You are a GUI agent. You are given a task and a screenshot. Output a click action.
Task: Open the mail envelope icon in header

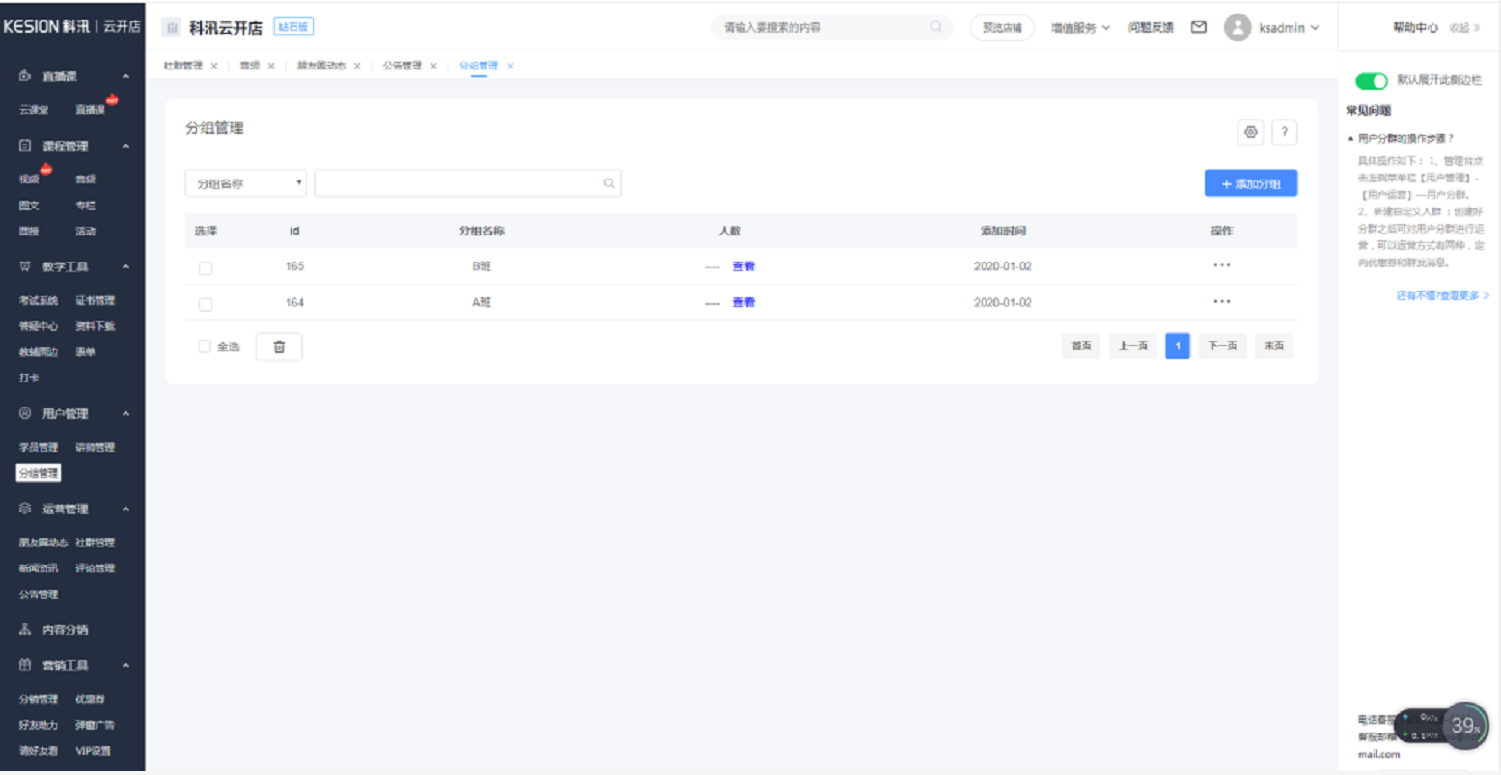[x=1198, y=28]
